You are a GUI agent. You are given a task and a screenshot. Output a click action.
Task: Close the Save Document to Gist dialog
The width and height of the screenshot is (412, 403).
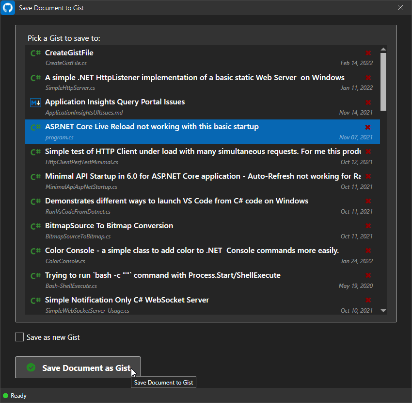[x=400, y=8]
